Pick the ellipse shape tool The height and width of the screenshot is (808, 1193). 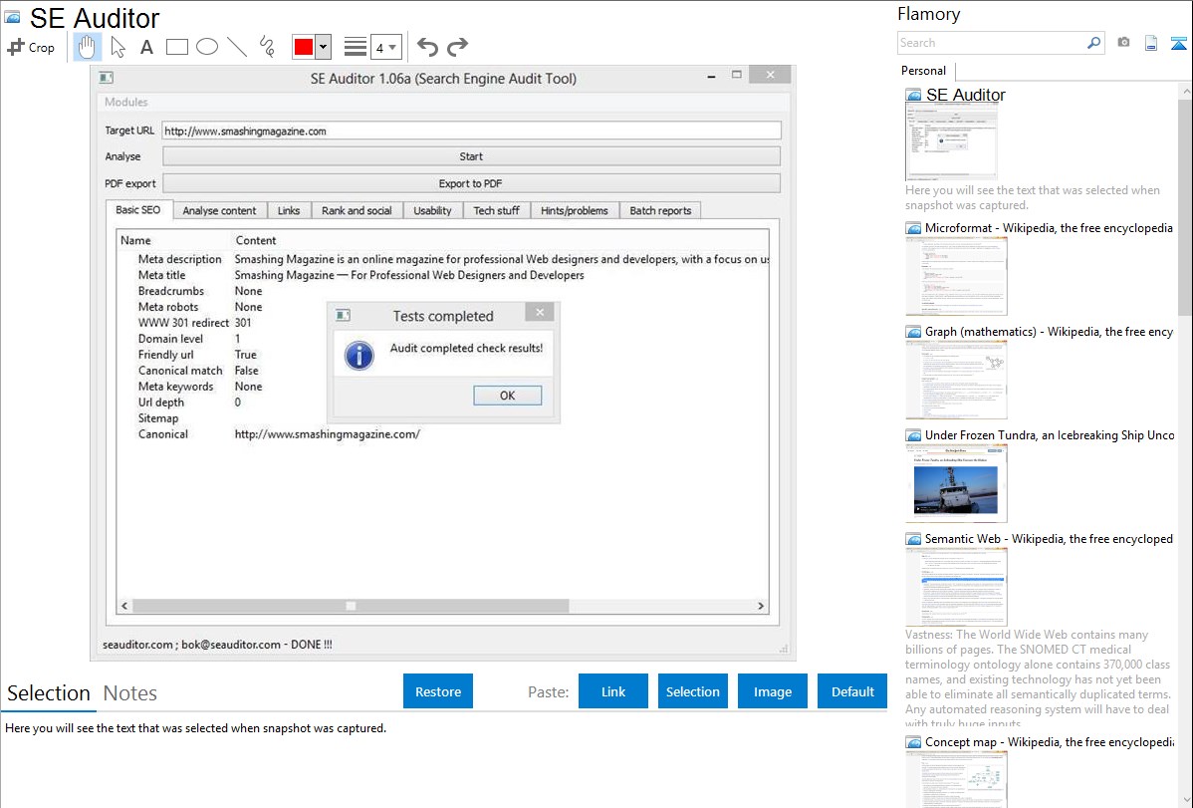[207, 47]
